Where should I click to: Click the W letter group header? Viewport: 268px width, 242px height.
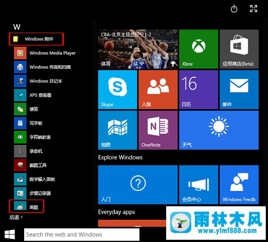coord(17,27)
